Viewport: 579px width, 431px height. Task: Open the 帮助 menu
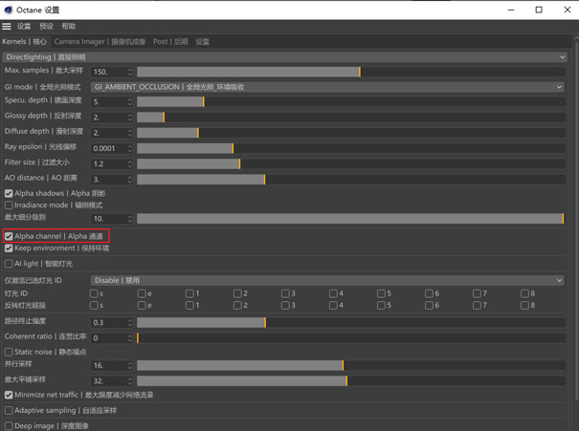pyautogui.click(x=69, y=26)
